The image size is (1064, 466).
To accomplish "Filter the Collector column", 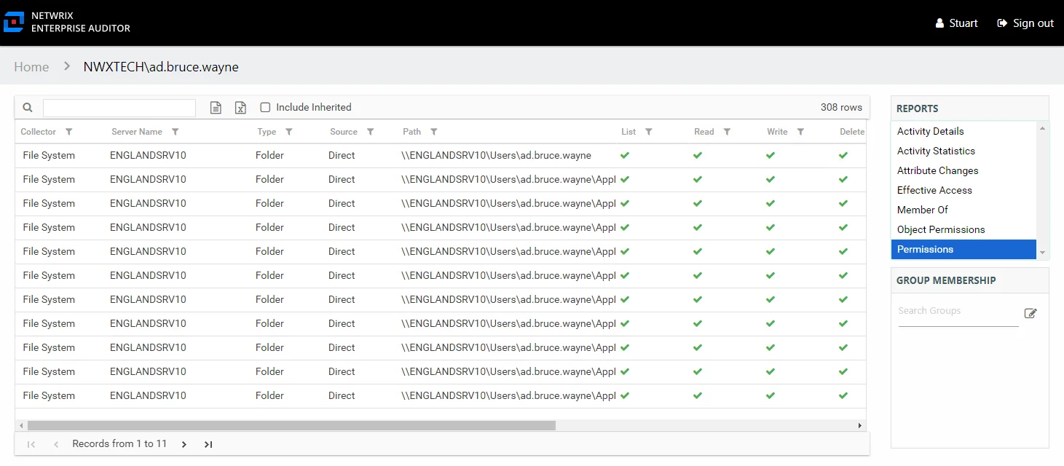I will (x=69, y=132).
